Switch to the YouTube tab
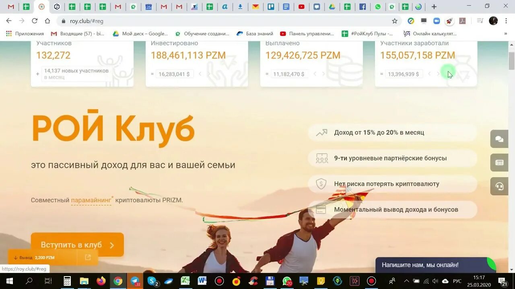 point(301,6)
